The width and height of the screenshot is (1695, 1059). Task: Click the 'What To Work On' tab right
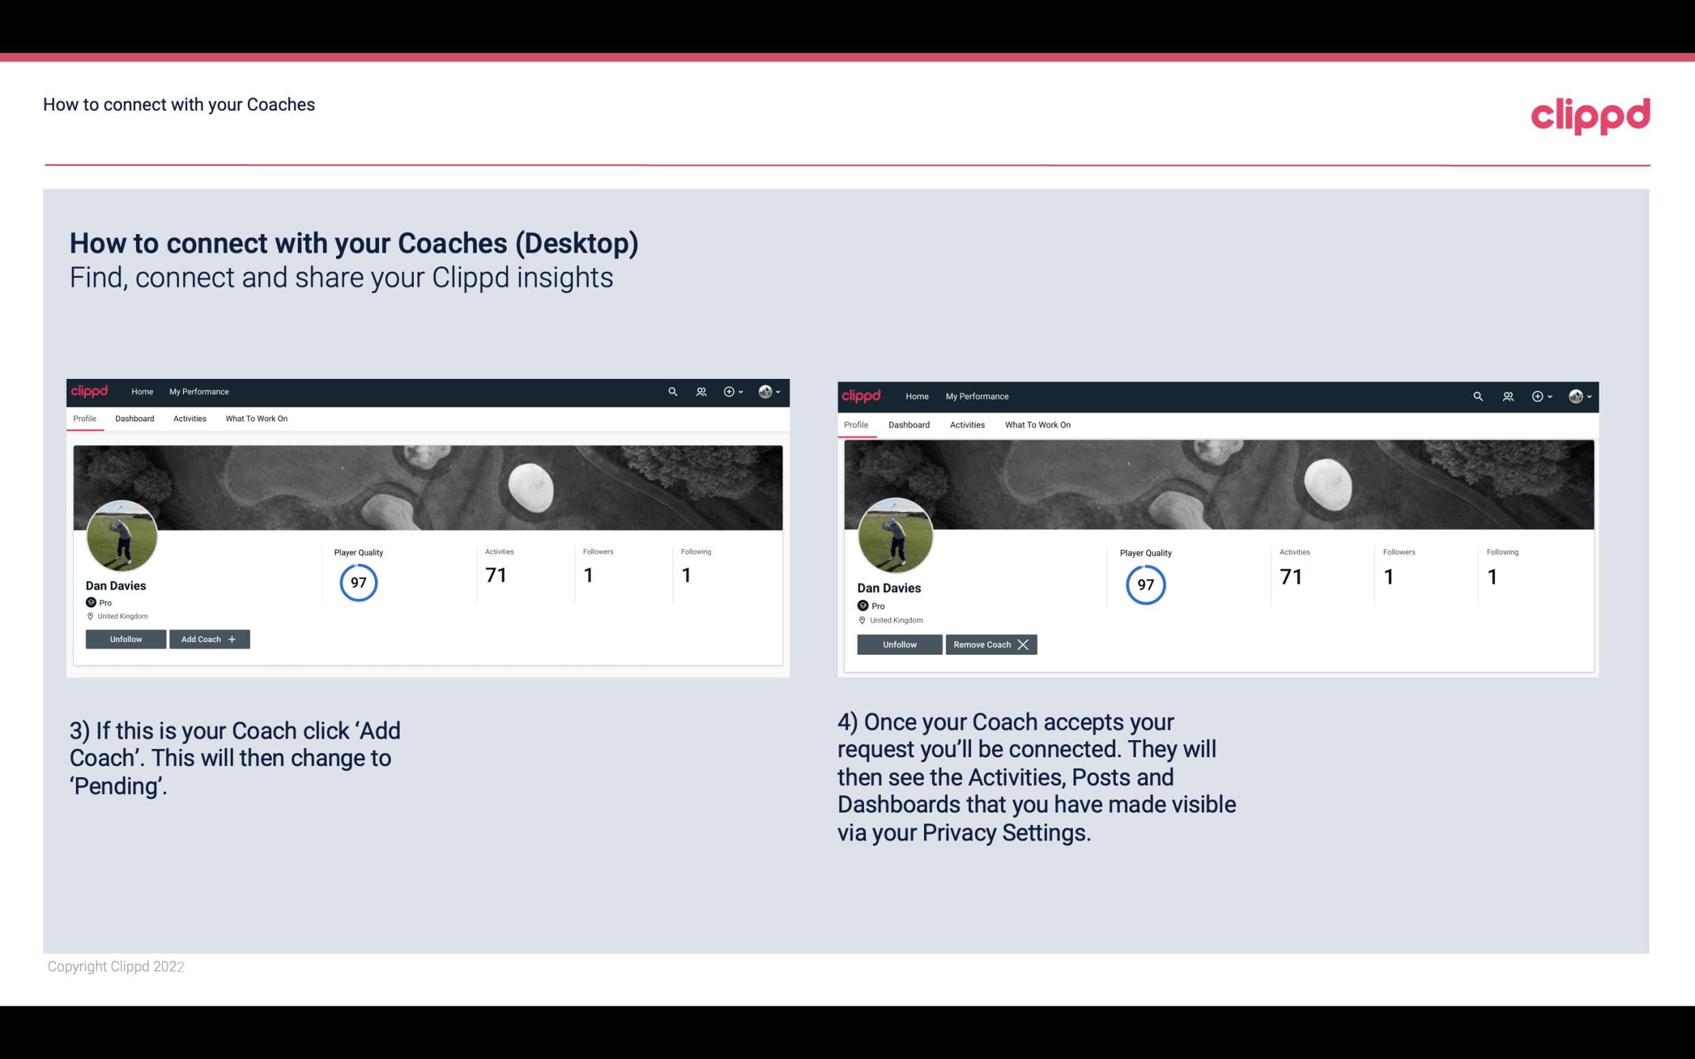tap(1034, 423)
